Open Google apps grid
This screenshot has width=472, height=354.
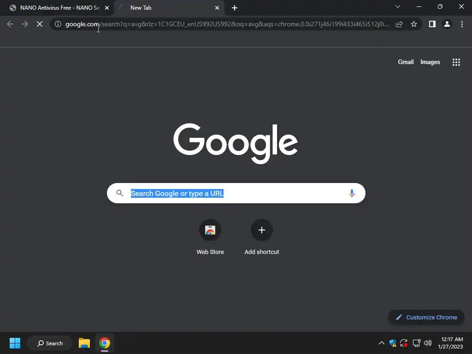[x=456, y=62]
